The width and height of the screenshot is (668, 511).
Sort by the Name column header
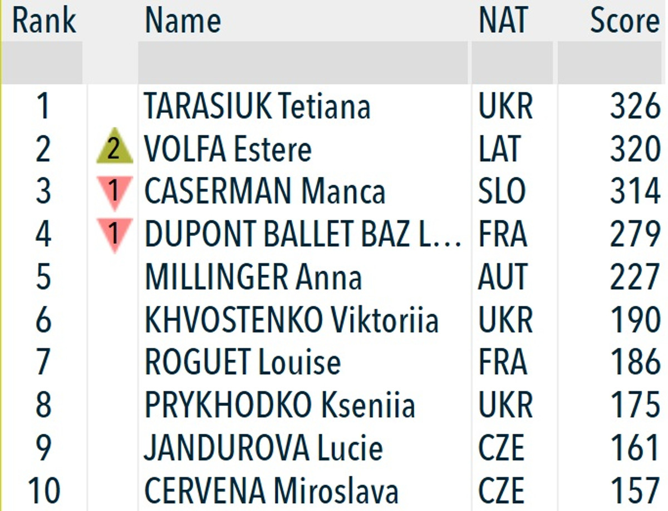(x=183, y=21)
